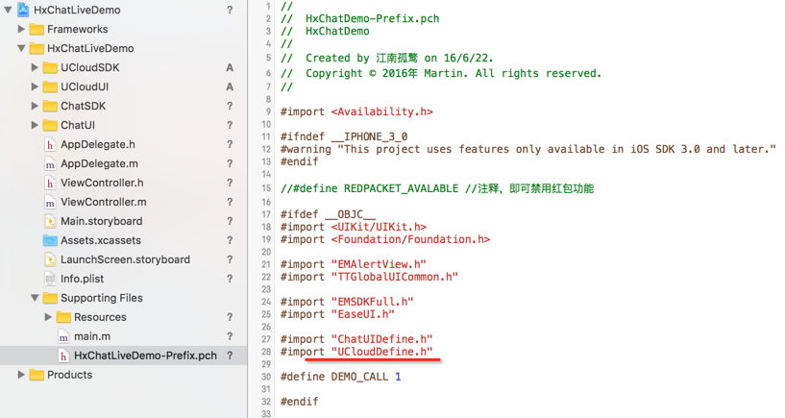Open Info.plist file
Image resolution: width=785 pixels, height=418 pixels.
tap(83, 279)
